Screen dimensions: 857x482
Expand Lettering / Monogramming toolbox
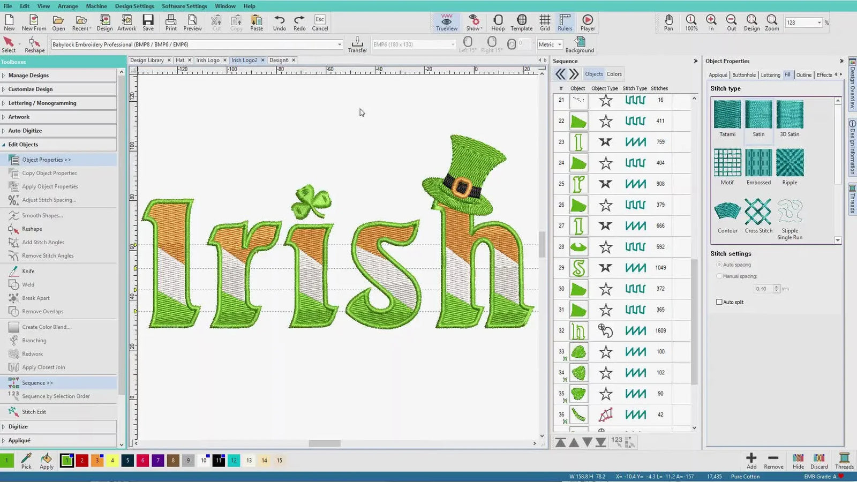click(58, 103)
